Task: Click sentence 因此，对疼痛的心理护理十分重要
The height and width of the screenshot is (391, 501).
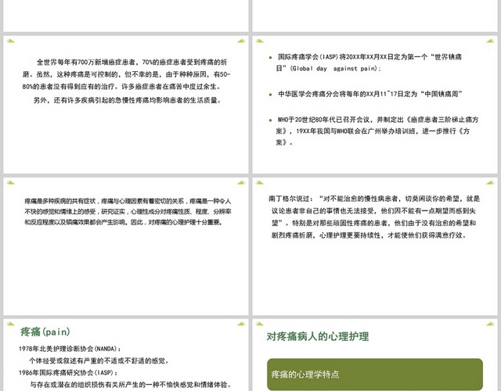Action: 177,222
